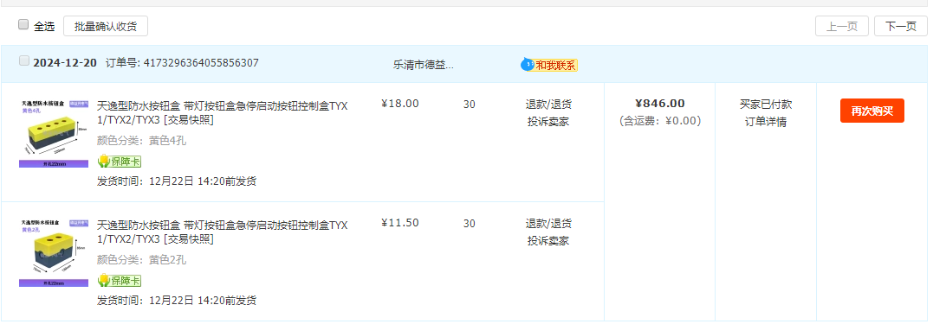Click the 上一页 previous page button
The height and width of the screenshot is (324, 933).
[842, 26]
